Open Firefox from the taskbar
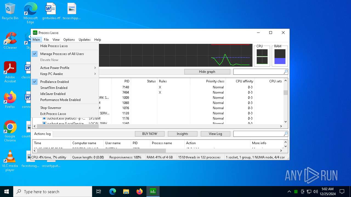The width and height of the screenshot is (351, 197). click(x=140, y=192)
